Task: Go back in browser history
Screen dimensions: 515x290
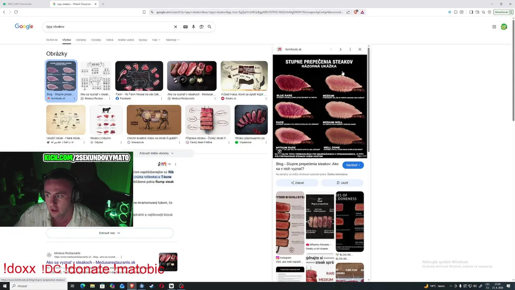Action: point(4,12)
